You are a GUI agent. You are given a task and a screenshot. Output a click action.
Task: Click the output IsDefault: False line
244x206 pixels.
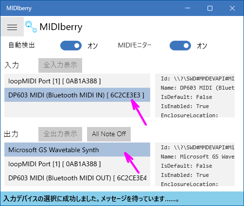187,166
